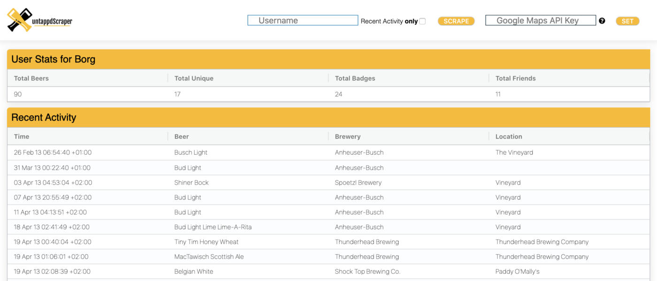
Task: Click the MacTawisch Scottish Ale cell
Action: tap(209, 257)
